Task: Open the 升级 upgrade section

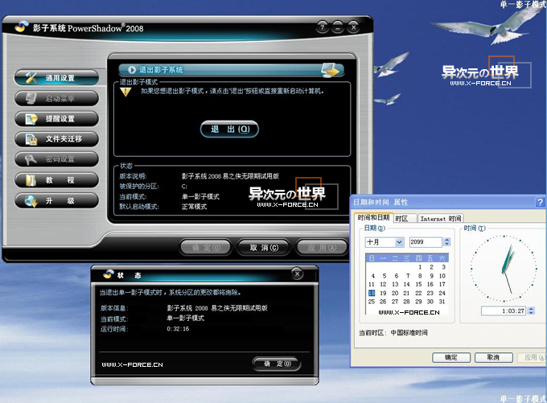Action: pos(56,200)
